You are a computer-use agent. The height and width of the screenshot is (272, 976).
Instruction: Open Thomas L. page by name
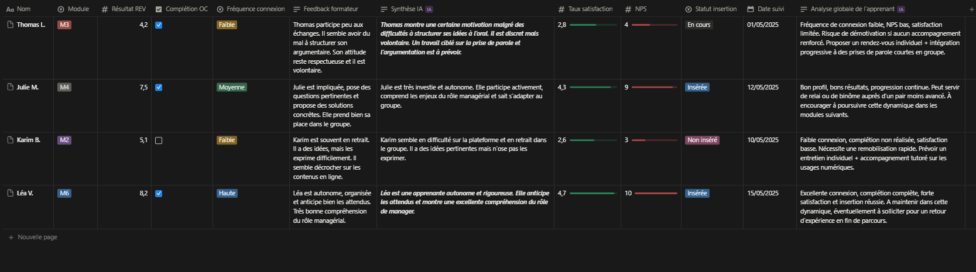(x=31, y=25)
